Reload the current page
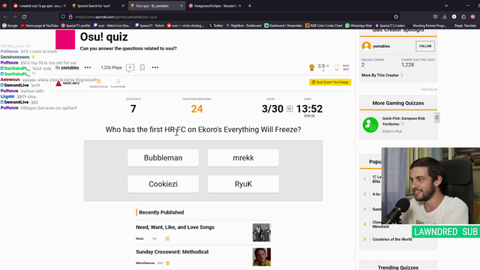Screen dimensions: 480x270 click(x=24, y=16)
